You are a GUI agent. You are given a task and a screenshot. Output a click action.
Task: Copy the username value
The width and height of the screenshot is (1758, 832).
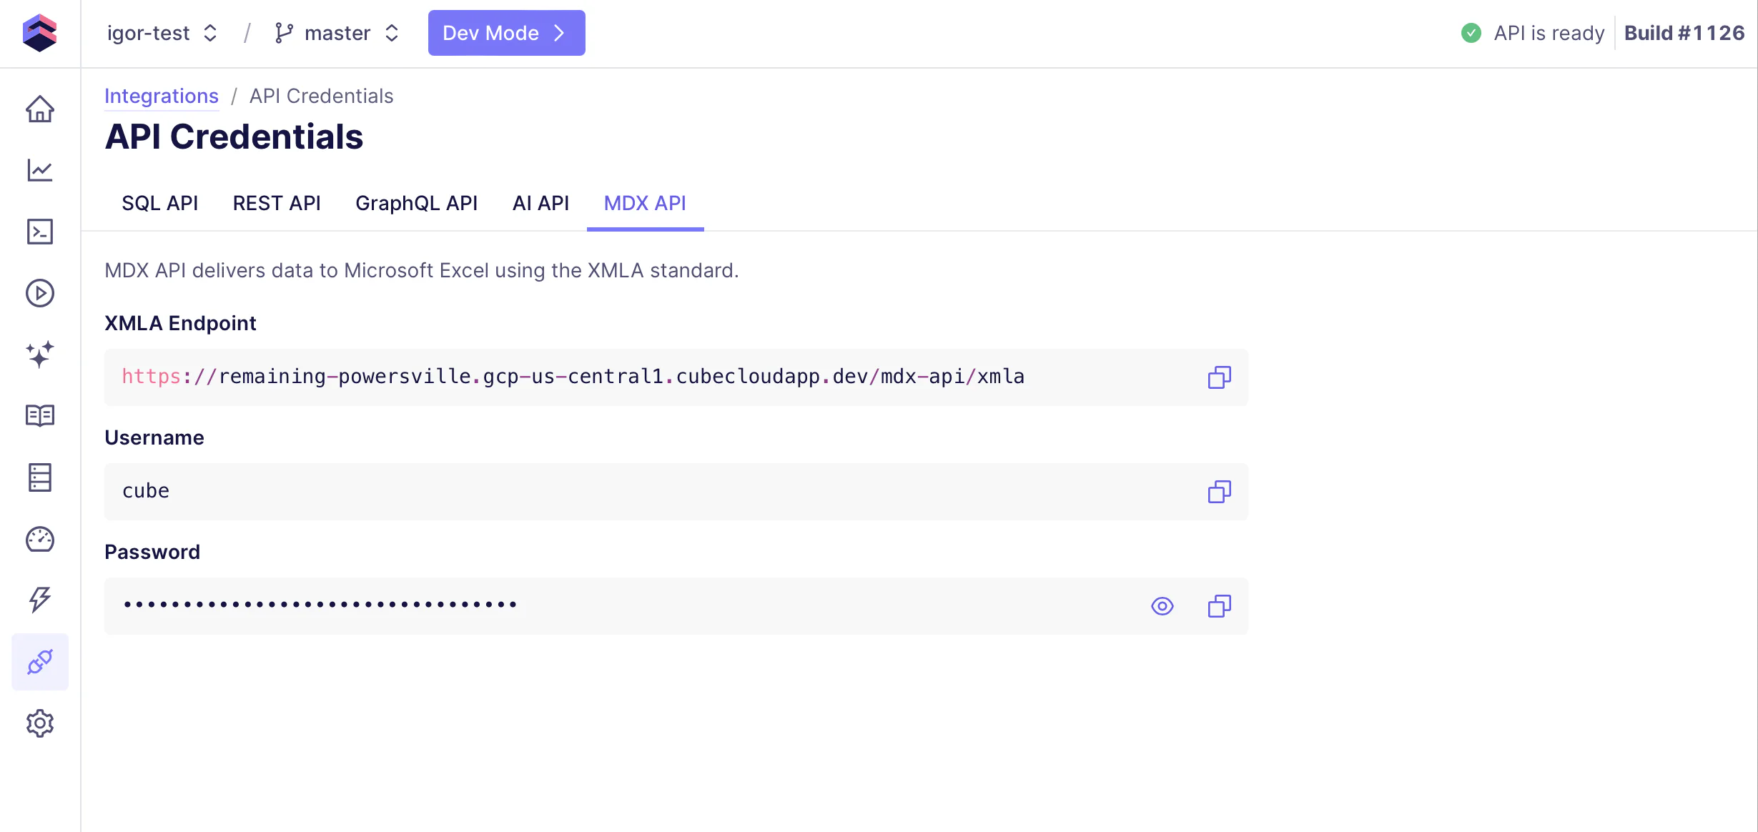point(1219,492)
